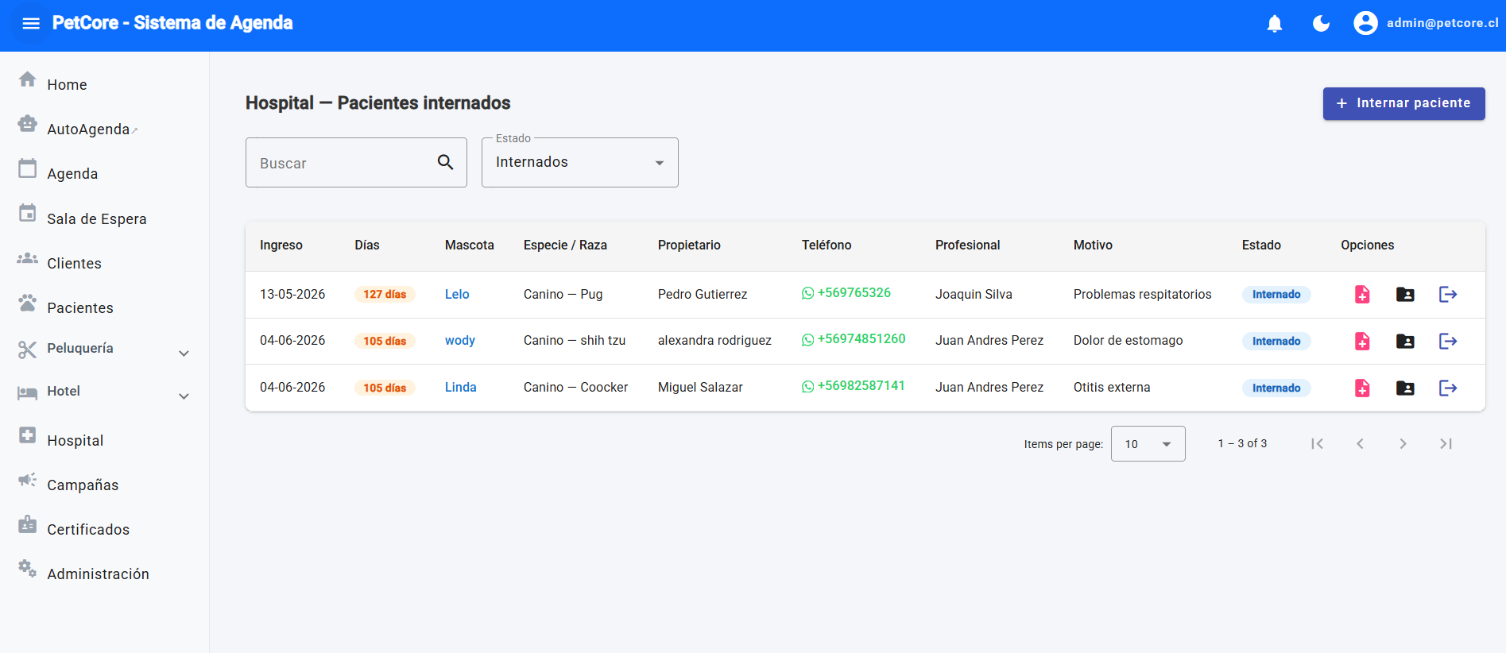This screenshot has height=653, width=1506.
Task: Discharge Linda with the exit icon
Action: pyautogui.click(x=1448, y=388)
